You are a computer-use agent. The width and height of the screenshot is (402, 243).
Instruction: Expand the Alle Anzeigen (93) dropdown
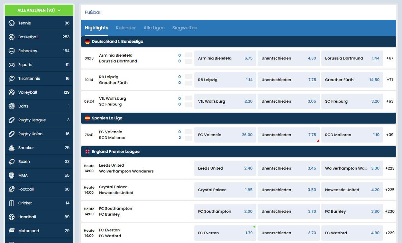point(39,10)
